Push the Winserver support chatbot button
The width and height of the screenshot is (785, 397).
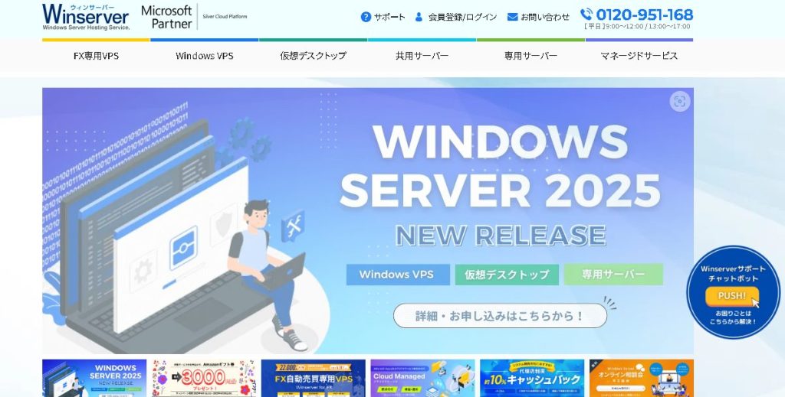pyautogui.click(x=732, y=295)
